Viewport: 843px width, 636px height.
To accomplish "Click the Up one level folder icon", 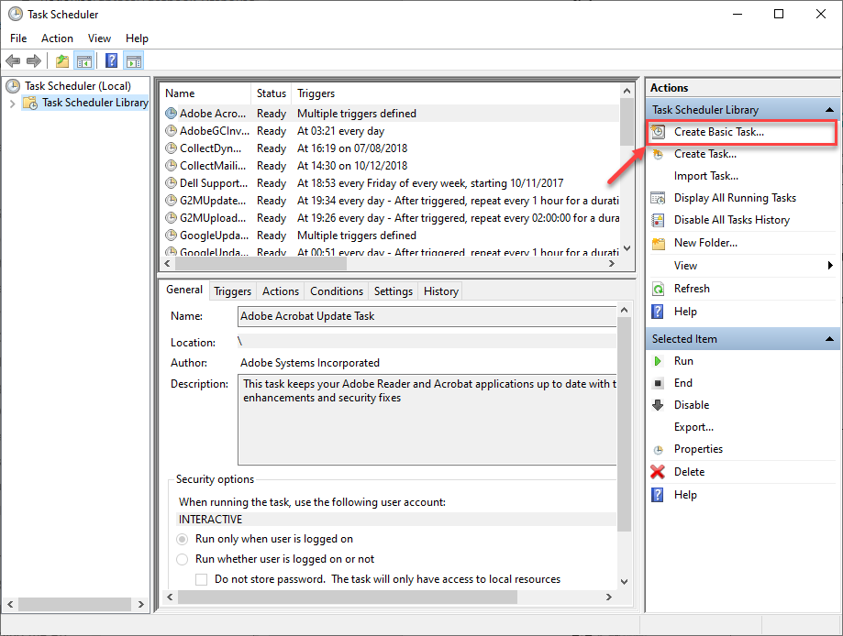I will tap(62, 61).
